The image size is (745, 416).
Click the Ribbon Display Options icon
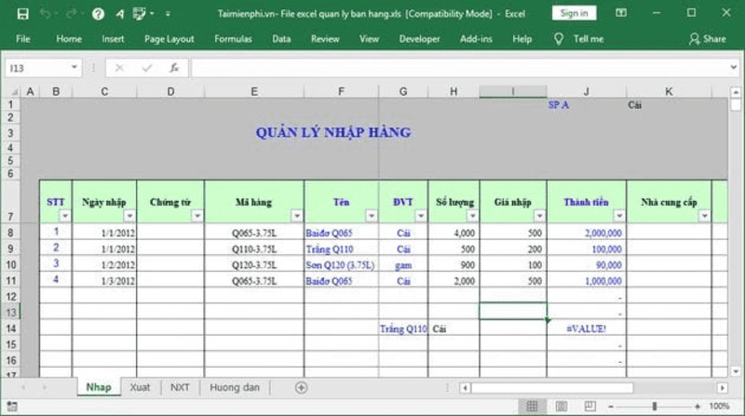pyautogui.click(x=621, y=13)
